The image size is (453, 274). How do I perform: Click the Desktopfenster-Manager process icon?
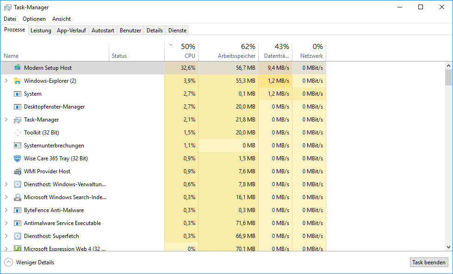coord(18,107)
